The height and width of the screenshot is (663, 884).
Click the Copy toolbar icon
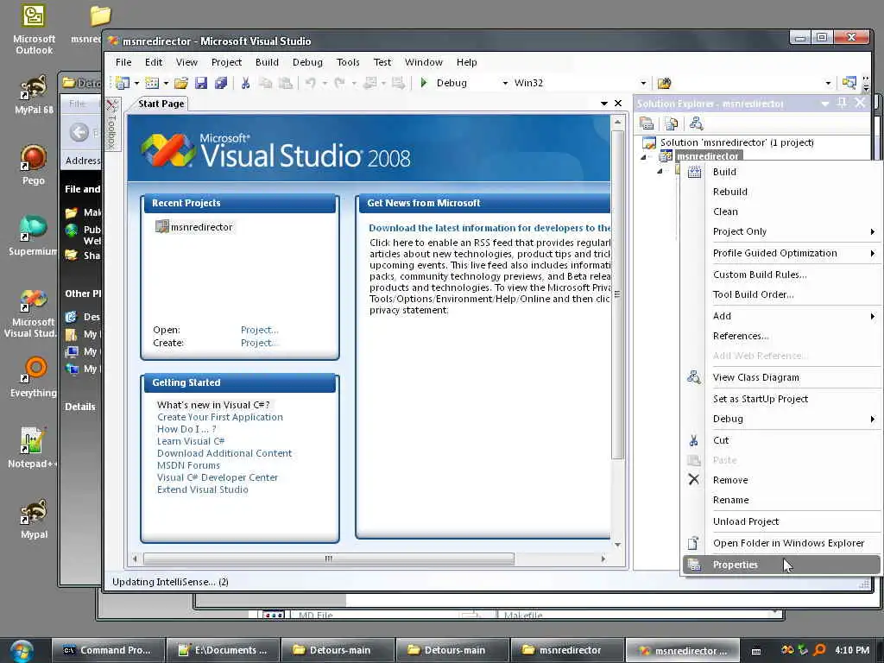point(266,83)
